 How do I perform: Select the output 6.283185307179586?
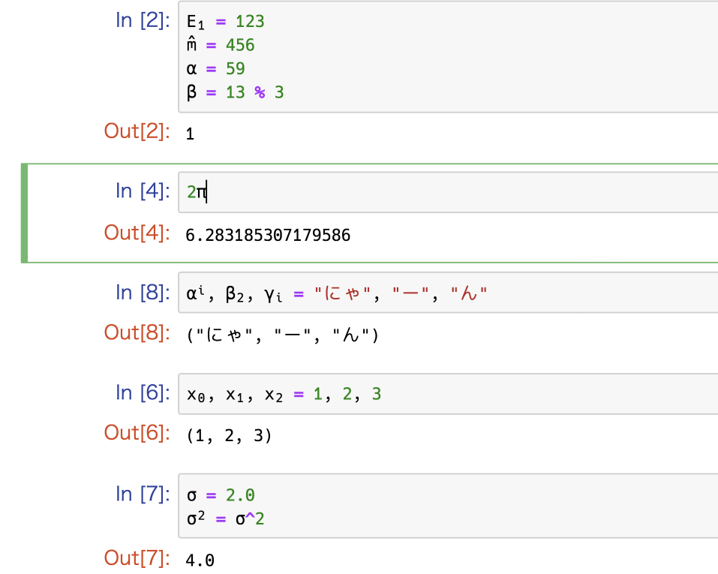tap(268, 235)
